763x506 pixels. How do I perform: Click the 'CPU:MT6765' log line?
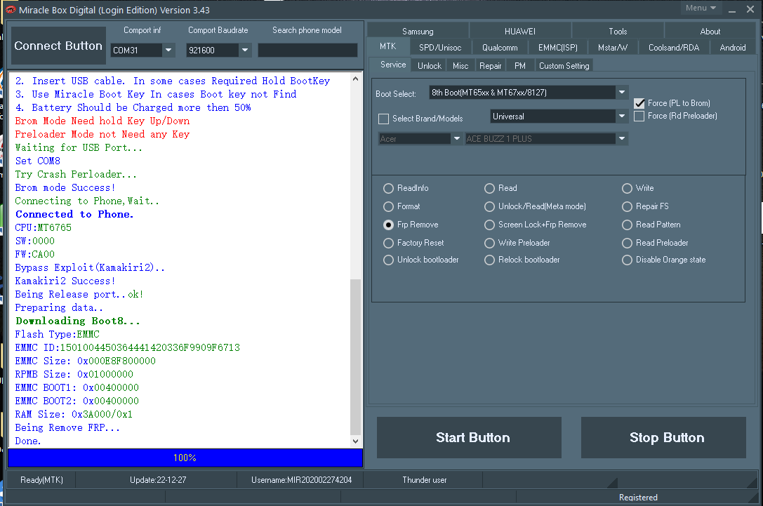[x=44, y=227]
